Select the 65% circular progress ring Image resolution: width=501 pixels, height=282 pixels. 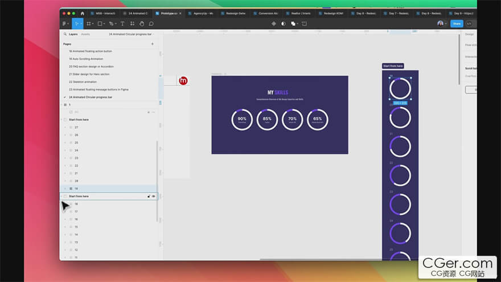(317, 120)
